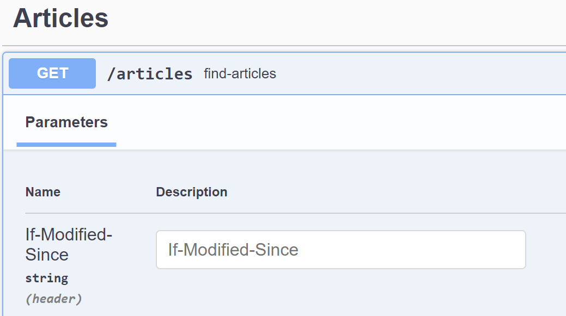The height and width of the screenshot is (316, 566).
Task: Click the divider line beneath Articles heading
Action: 283,46
